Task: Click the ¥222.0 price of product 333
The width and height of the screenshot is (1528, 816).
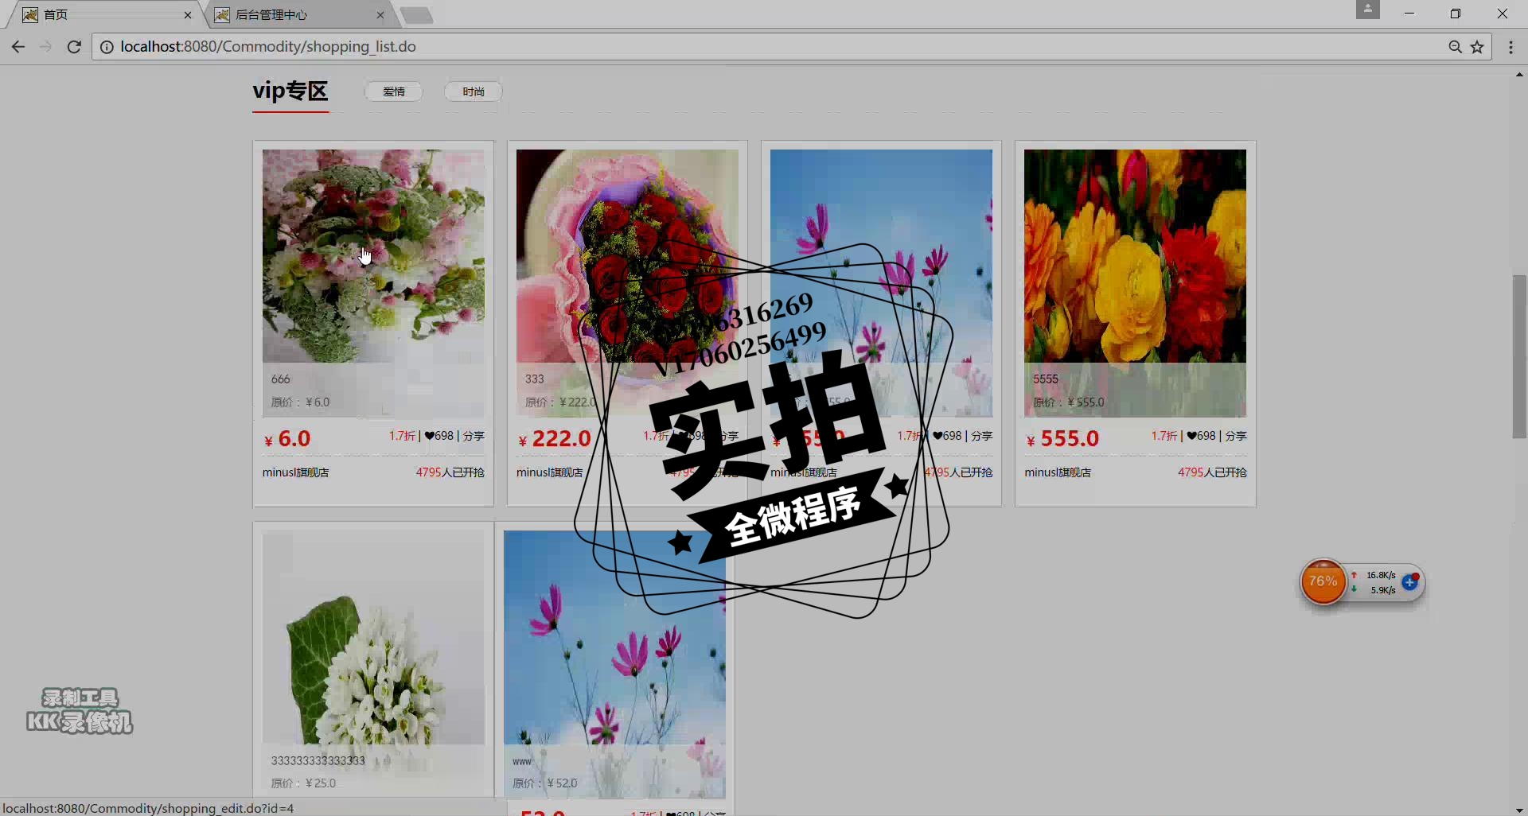Action: [x=554, y=439]
